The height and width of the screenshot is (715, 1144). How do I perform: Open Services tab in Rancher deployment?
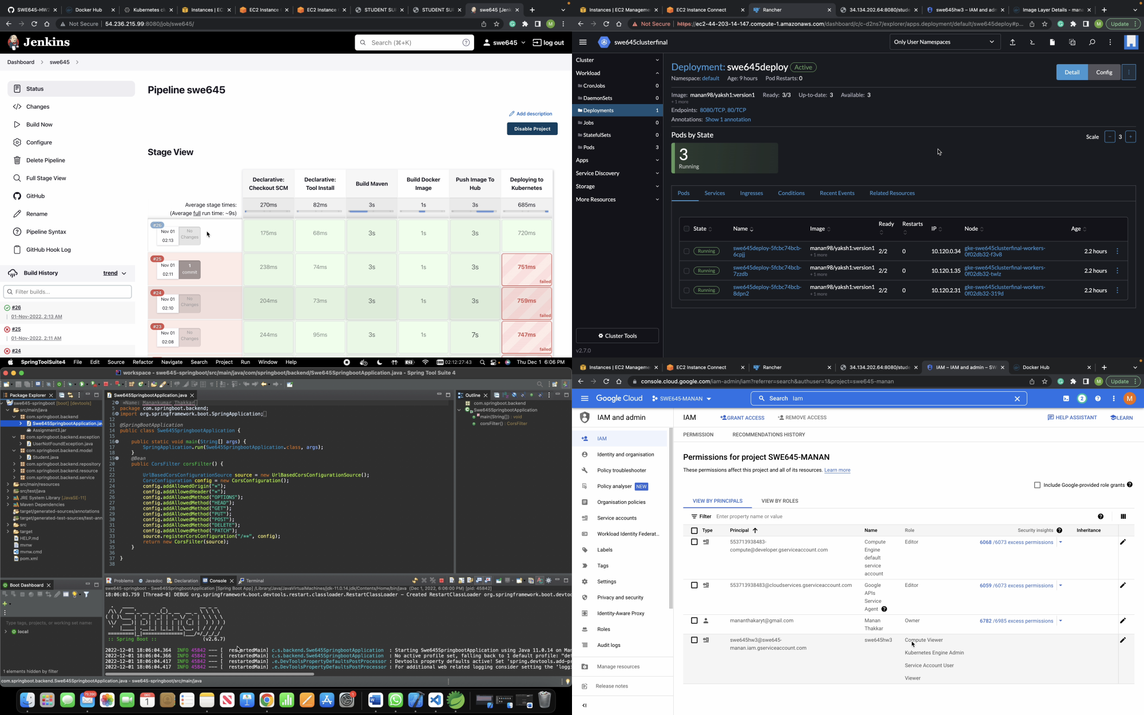714,193
